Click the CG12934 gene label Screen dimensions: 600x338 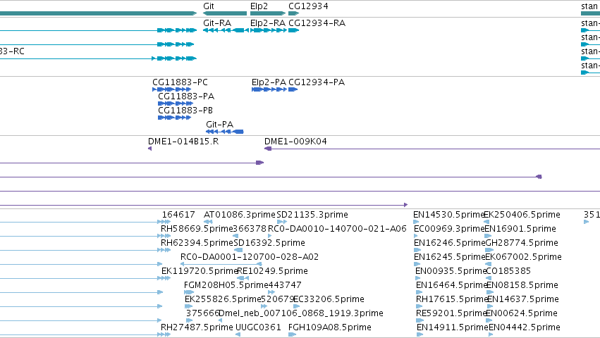click(308, 6)
